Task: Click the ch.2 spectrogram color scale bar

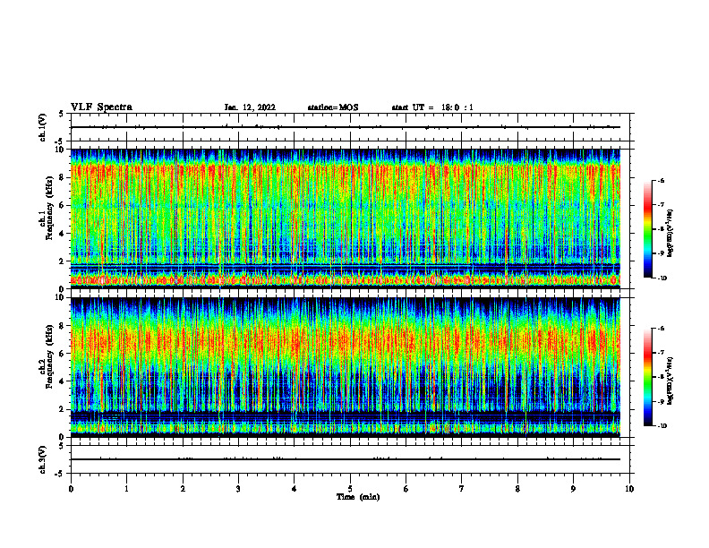Action: click(x=647, y=377)
